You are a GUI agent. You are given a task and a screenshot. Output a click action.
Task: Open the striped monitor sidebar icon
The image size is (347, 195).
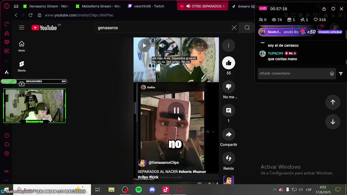point(7,42)
